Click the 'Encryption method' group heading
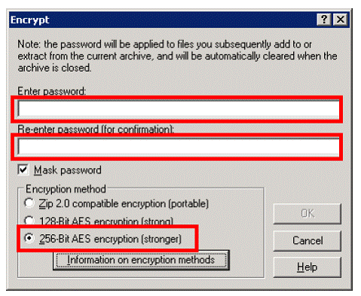361x296 pixels. [x=66, y=189]
